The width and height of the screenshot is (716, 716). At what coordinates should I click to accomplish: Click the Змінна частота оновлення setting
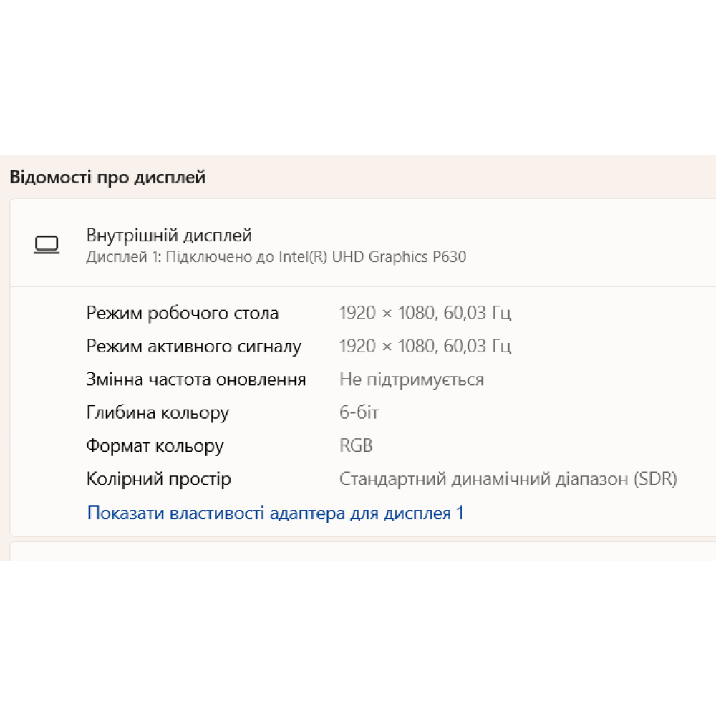click(197, 379)
